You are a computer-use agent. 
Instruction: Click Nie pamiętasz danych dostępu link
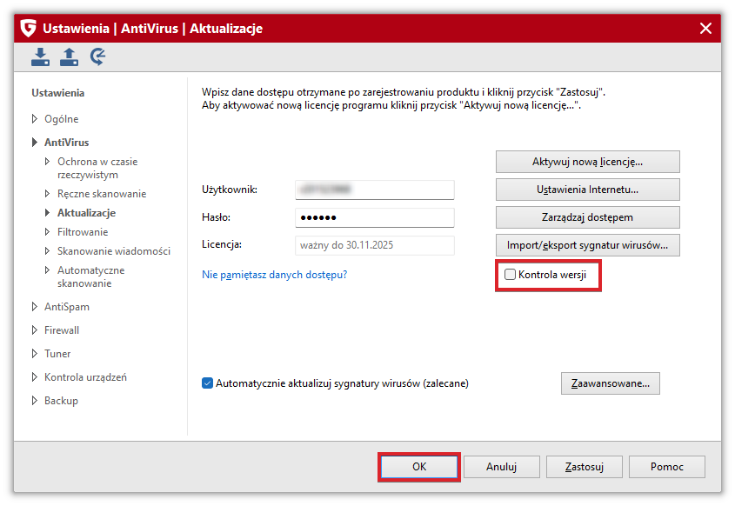pos(275,275)
